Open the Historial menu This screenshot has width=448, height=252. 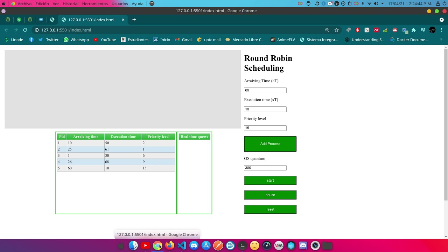[71, 3]
